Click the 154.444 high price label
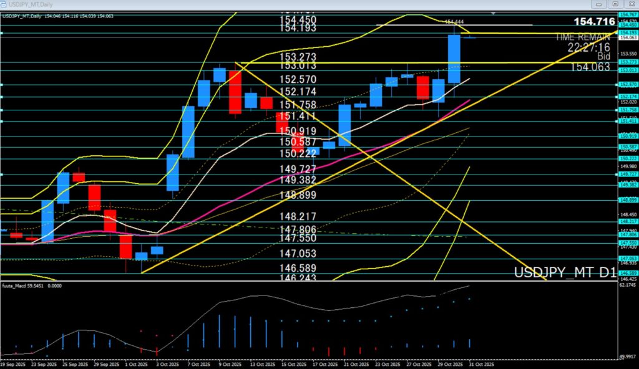This screenshot has height=369, width=639. (x=454, y=22)
